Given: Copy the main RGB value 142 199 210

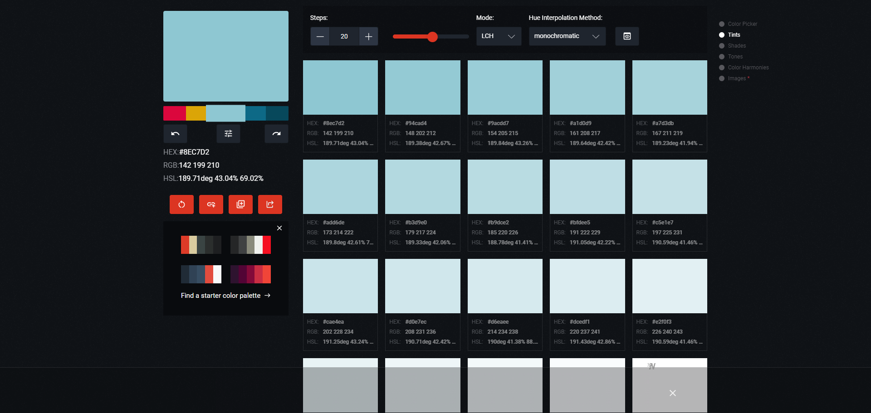Looking at the screenshot, I should point(199,165).
